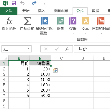Image resolution: width=110 pixels, height=109 pixels.
Task: Click cell B4 with value 1500
Action: (x=40, y=80)
